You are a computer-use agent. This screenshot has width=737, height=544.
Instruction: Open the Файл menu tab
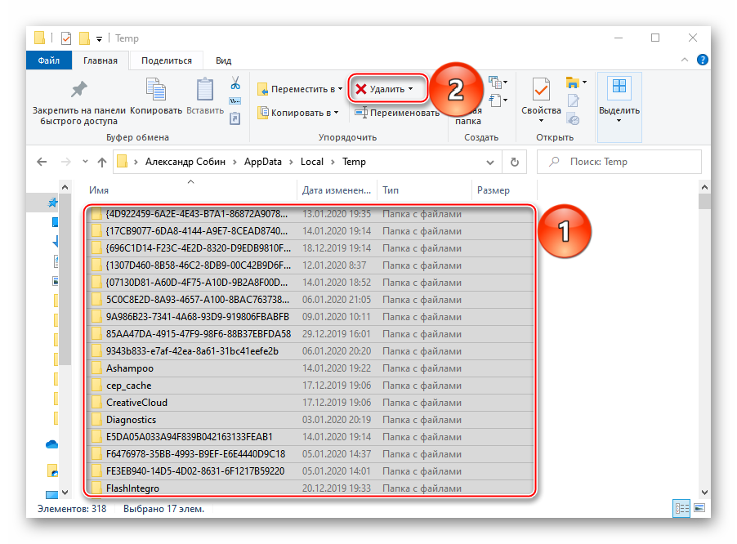(48, 60)
